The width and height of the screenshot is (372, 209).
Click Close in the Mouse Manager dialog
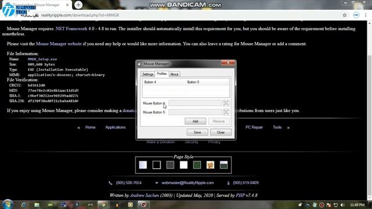tap(221, 132)
